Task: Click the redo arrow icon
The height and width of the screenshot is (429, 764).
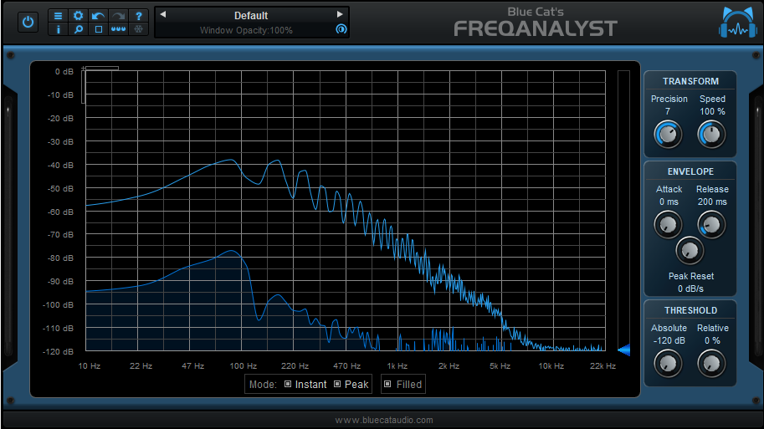Action: pos(118,16)
